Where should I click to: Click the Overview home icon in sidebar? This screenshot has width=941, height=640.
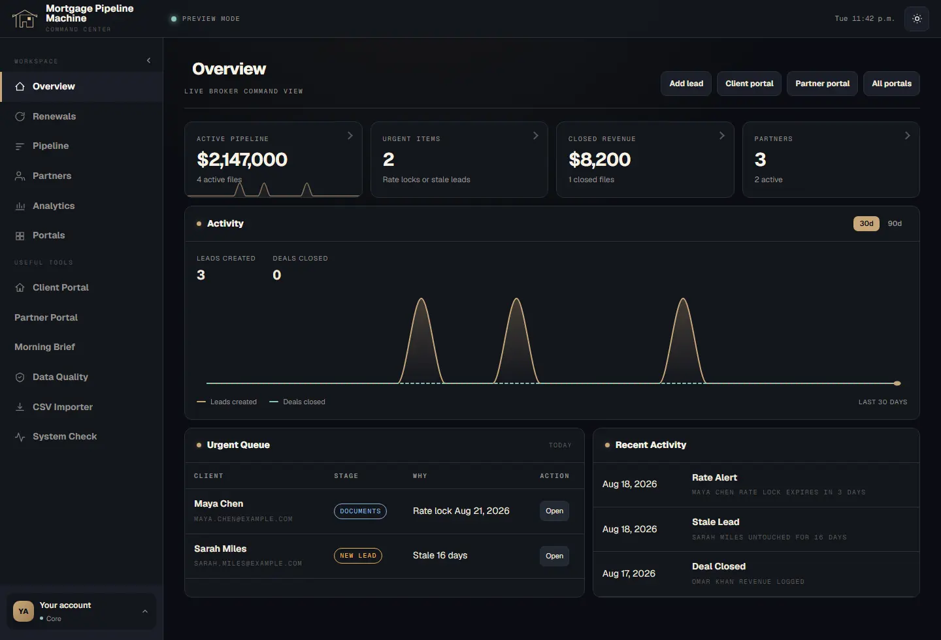(20, 86)
